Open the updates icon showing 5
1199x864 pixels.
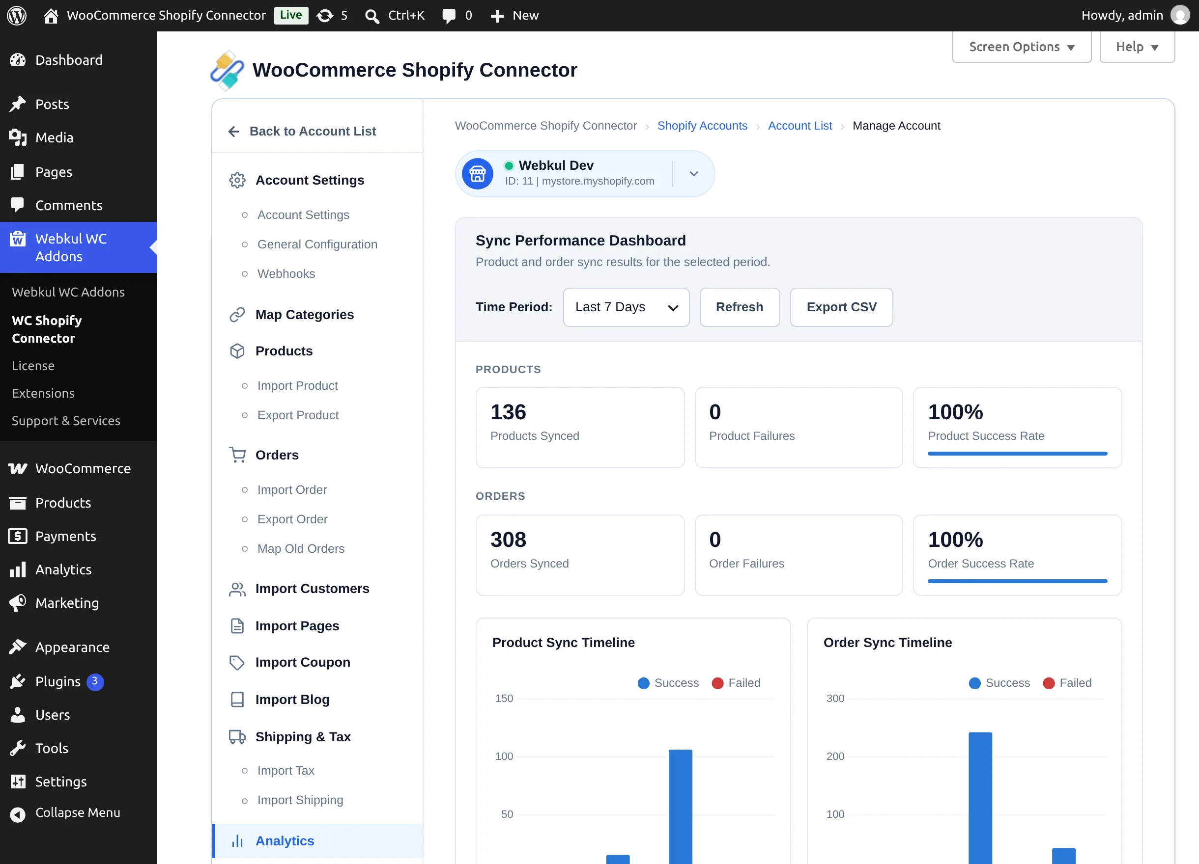click(x=325, y=15)
